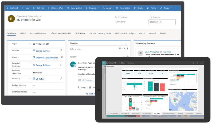Click video icon in note box

[124, 48]
